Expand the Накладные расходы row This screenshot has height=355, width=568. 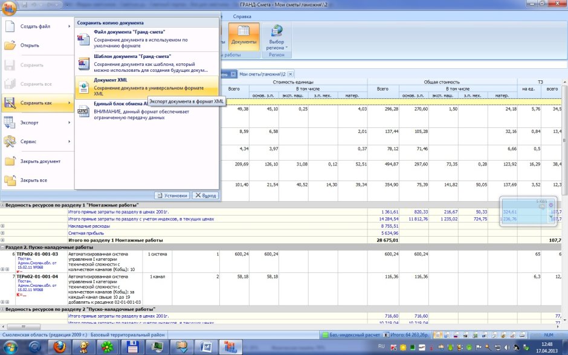[x=2, y=226]
